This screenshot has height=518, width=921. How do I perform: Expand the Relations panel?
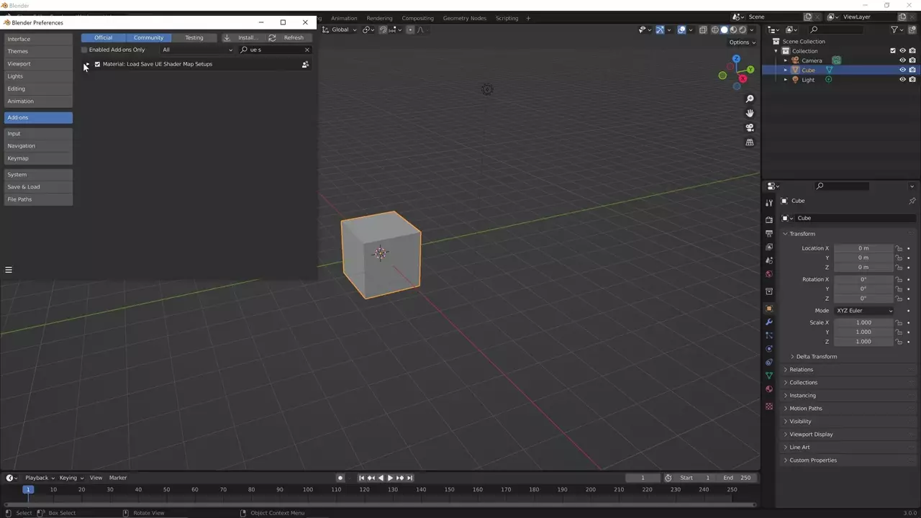click(801, 370)
